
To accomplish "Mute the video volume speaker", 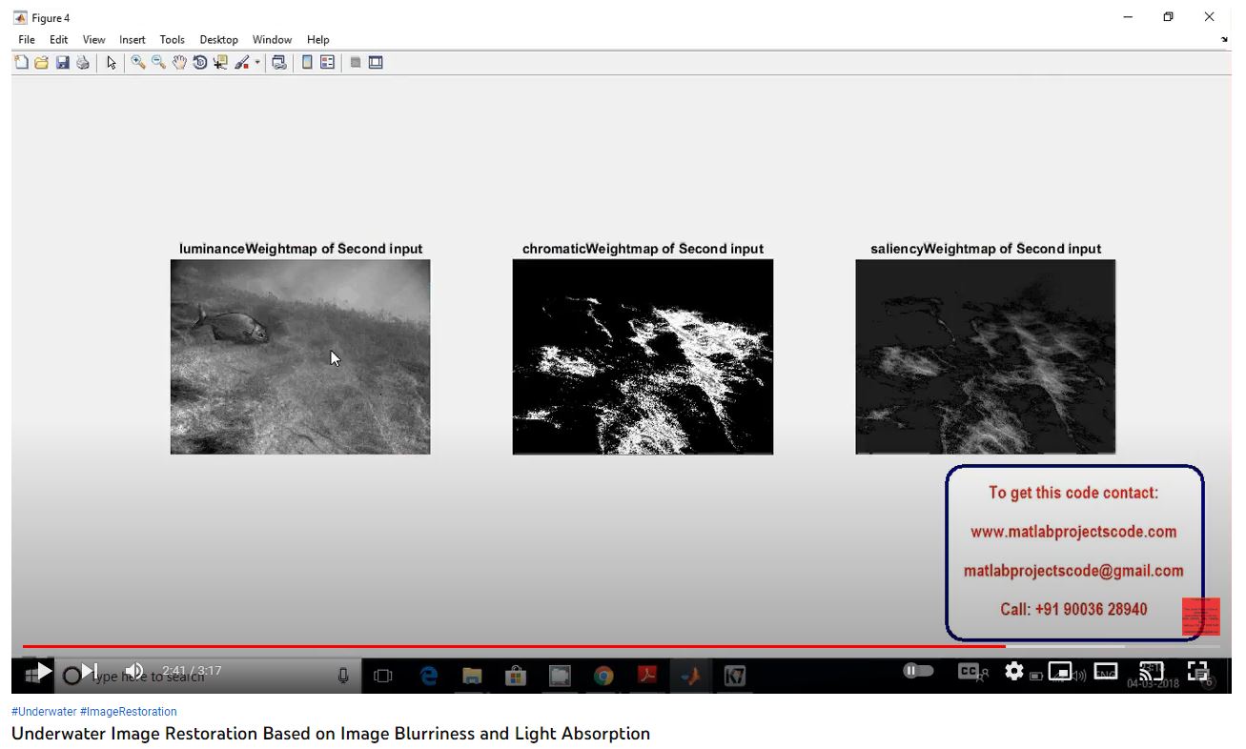I will [x=134, y=671].
